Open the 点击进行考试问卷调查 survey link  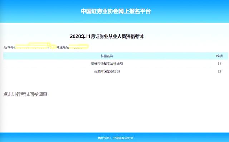pyautogui.click(x=25, y=94)
